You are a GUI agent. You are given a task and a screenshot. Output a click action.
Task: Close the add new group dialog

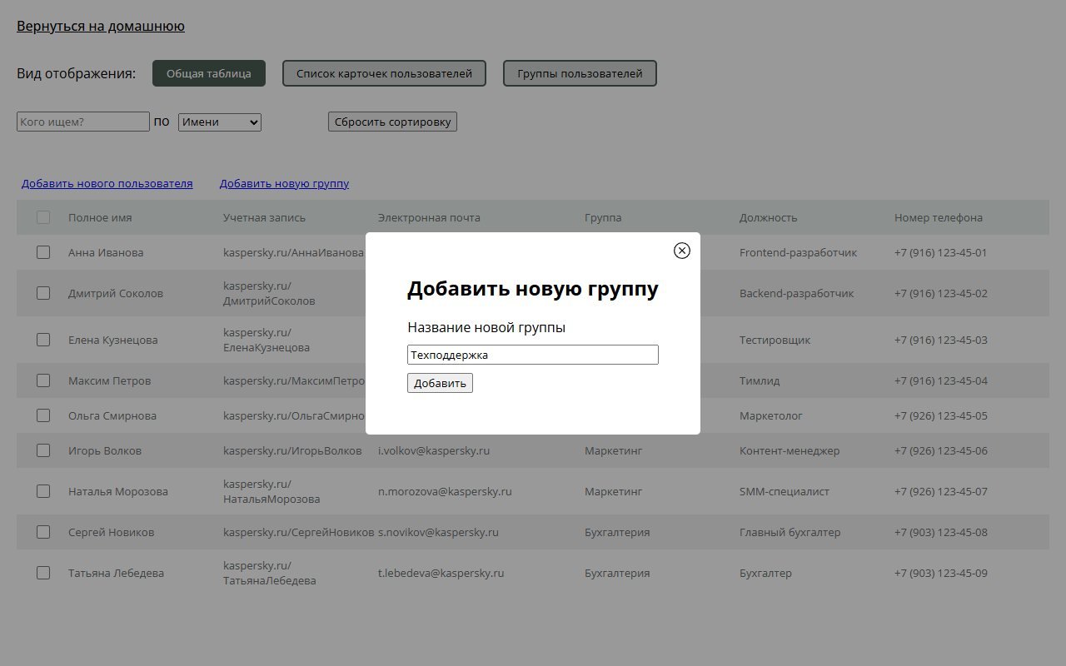(x=682, y=251)
